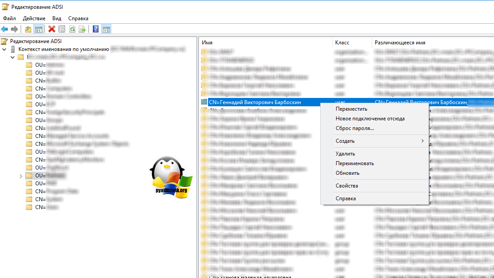Select Свойства in the context menu
Screen dimensions: 494x278
[x=347, y=186]
